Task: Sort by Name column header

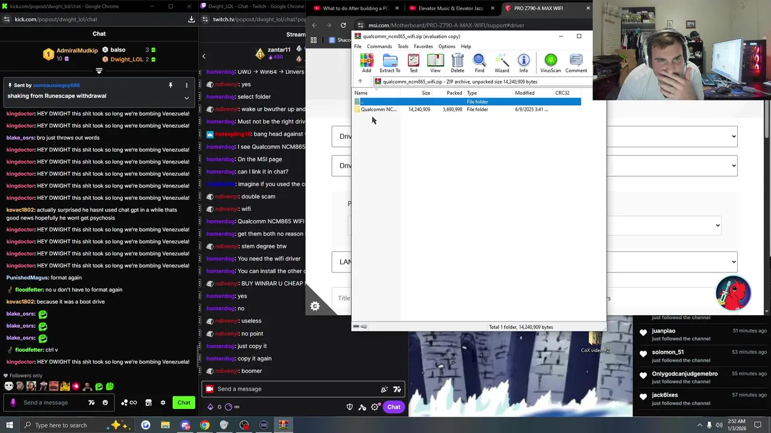Action: [376, 93]
